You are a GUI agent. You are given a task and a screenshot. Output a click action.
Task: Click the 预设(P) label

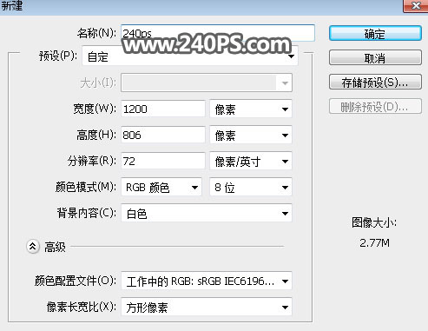tap(58, 56)
